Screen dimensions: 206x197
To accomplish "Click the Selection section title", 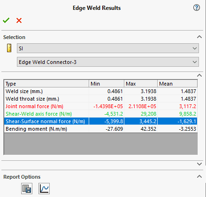I will tap(14, 37).
